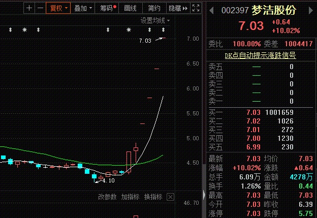The image size is (317, 218).
Task: Select the 画线 drawing tool
Action: pos(131,8)
